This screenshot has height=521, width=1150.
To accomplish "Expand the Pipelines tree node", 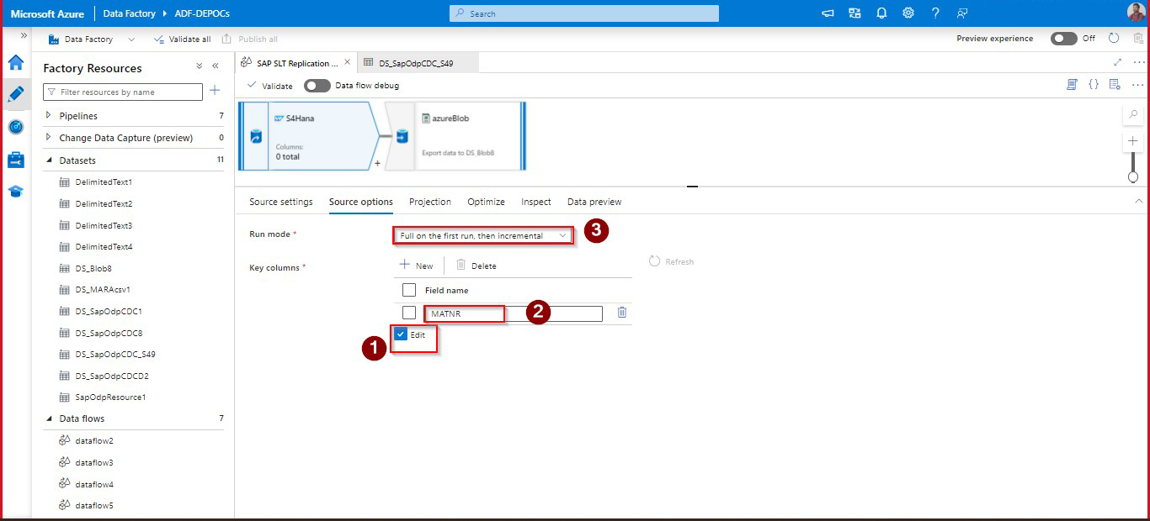I will [48, 116].
